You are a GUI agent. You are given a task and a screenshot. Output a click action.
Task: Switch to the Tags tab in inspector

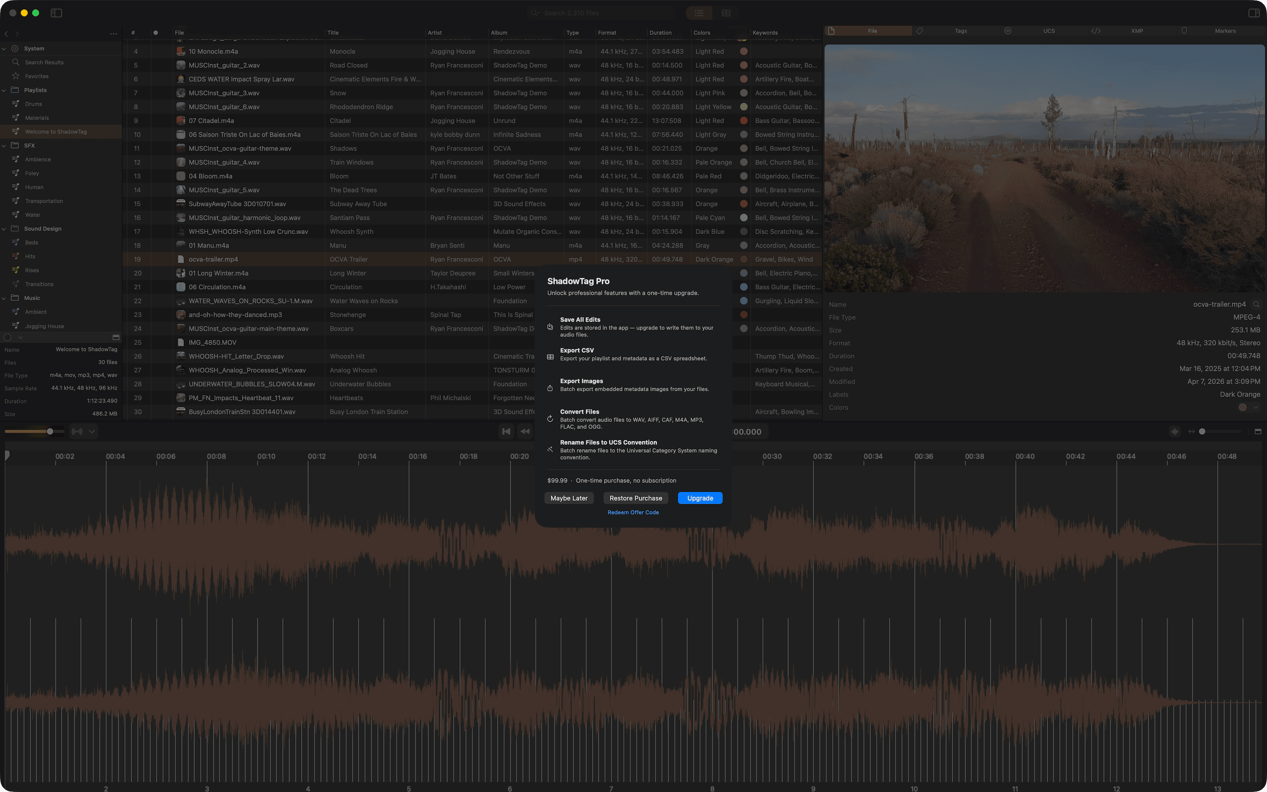click(x=960, y=30)
